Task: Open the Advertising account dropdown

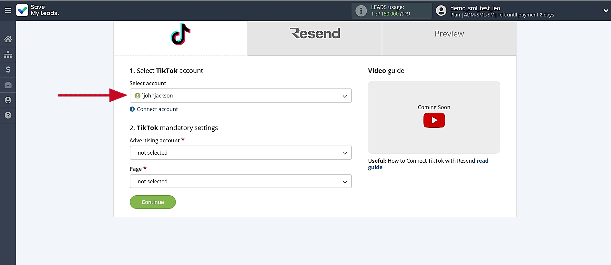Action: coord(240,153)
